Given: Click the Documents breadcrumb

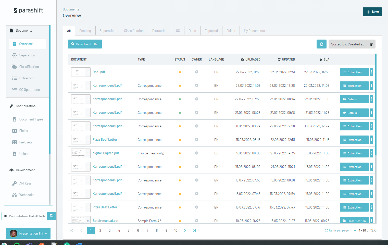Looking at the screenshot, I should [71, 9].
